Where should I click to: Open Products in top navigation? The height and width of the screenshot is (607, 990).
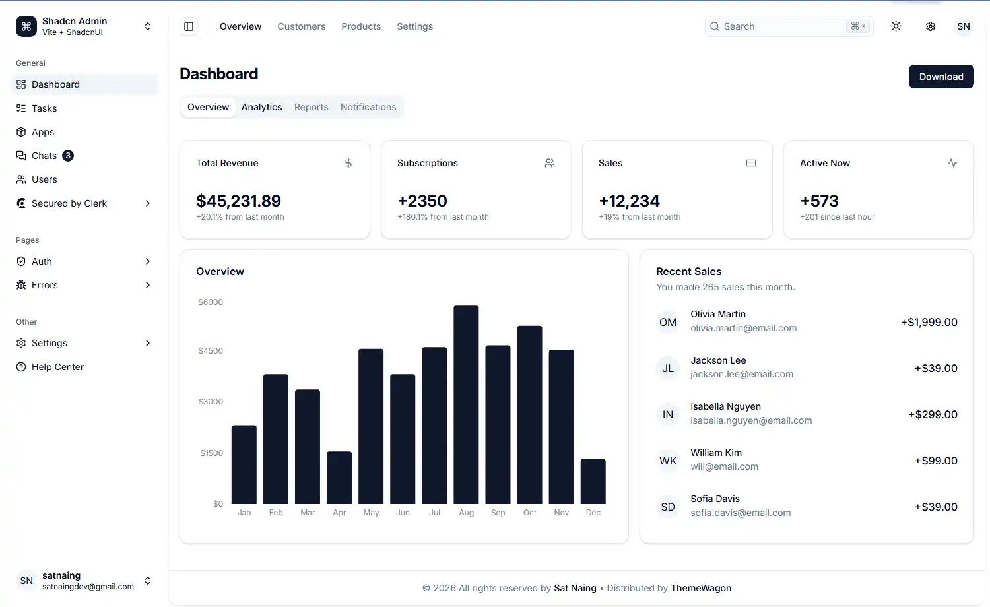click(361, 26)
